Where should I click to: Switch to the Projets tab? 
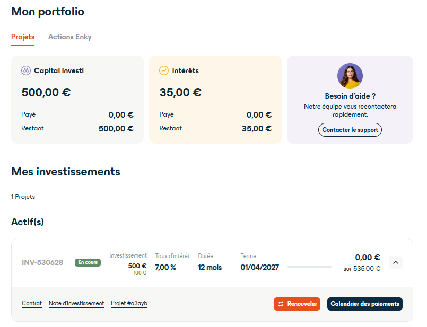pos(22,37)
